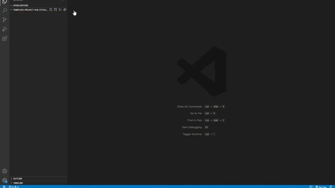The height and width of the screenshot is (188, 335).
Task: Click the New File icon
Action: [51, 10]
